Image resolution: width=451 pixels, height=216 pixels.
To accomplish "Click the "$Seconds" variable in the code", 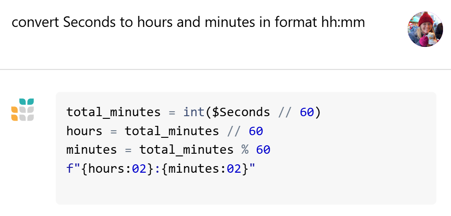I will point(241,112).
